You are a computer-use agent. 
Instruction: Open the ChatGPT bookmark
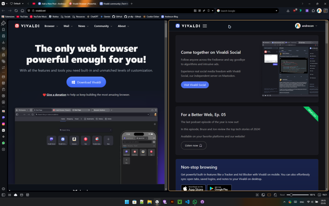coord(93,17)
